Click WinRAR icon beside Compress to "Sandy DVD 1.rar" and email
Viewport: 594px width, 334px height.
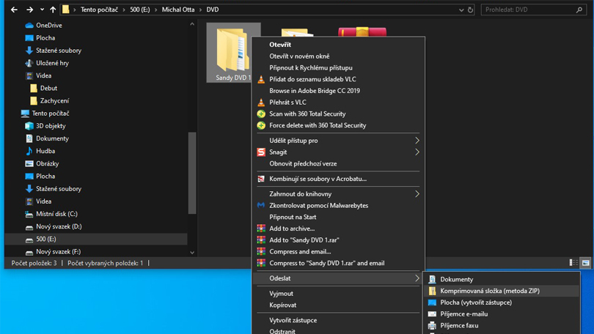(261, 263)
